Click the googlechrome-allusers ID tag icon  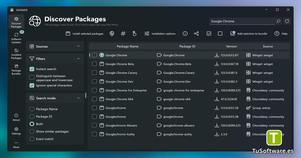[x=159, y=125]
